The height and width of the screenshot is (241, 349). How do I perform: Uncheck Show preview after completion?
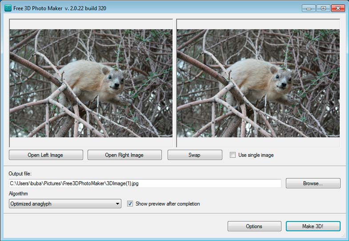point(130,203)
